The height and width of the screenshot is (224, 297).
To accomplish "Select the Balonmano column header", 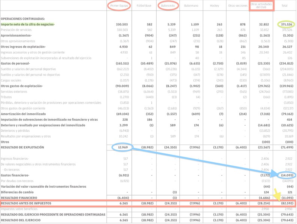I will pyautogui.click(x=191, y=6).
